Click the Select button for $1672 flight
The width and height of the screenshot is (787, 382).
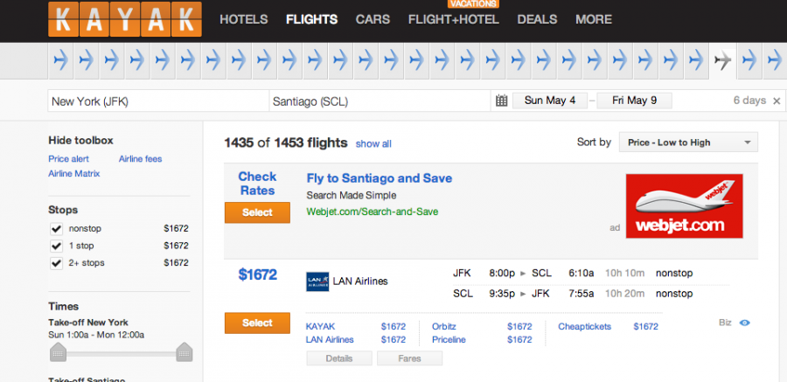[257, 323]
